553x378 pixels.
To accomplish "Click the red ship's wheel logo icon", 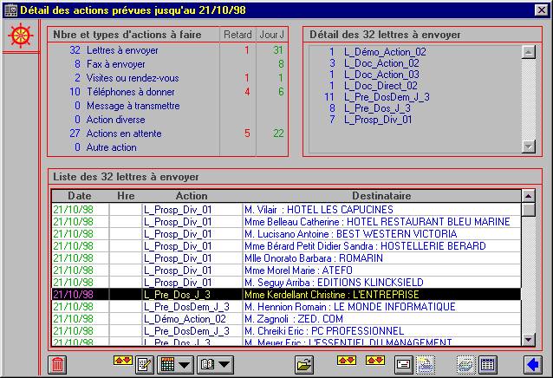I will pos(21,36).
